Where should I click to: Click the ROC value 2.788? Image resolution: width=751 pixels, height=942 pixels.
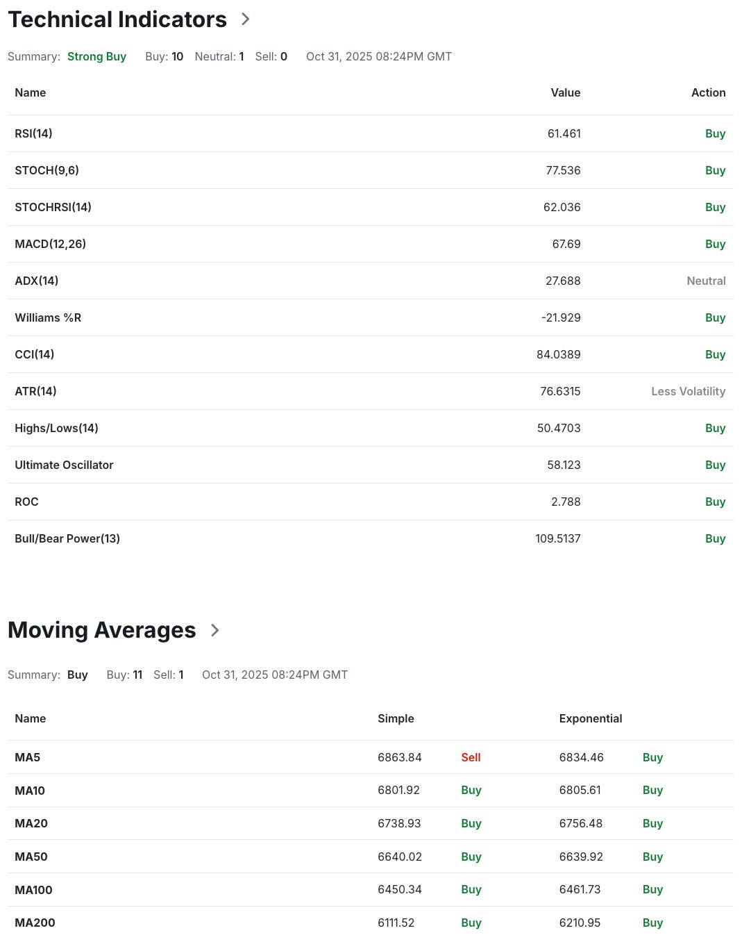[x=566, y=502]
